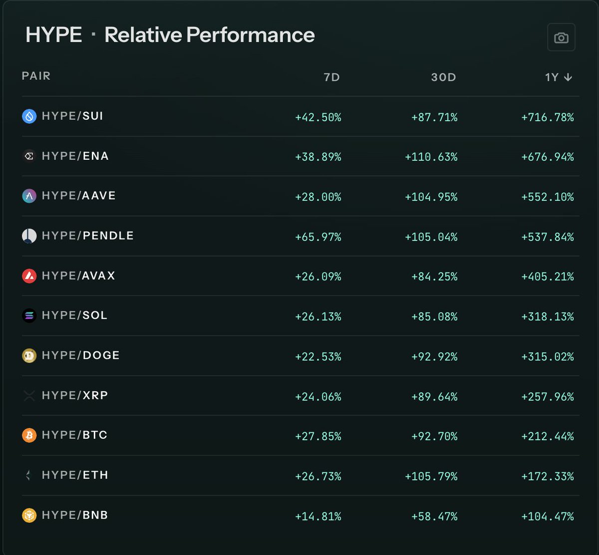599x555 pixels.
Task: Open the HYPE/ETH pair label
Action: point(75,475)
